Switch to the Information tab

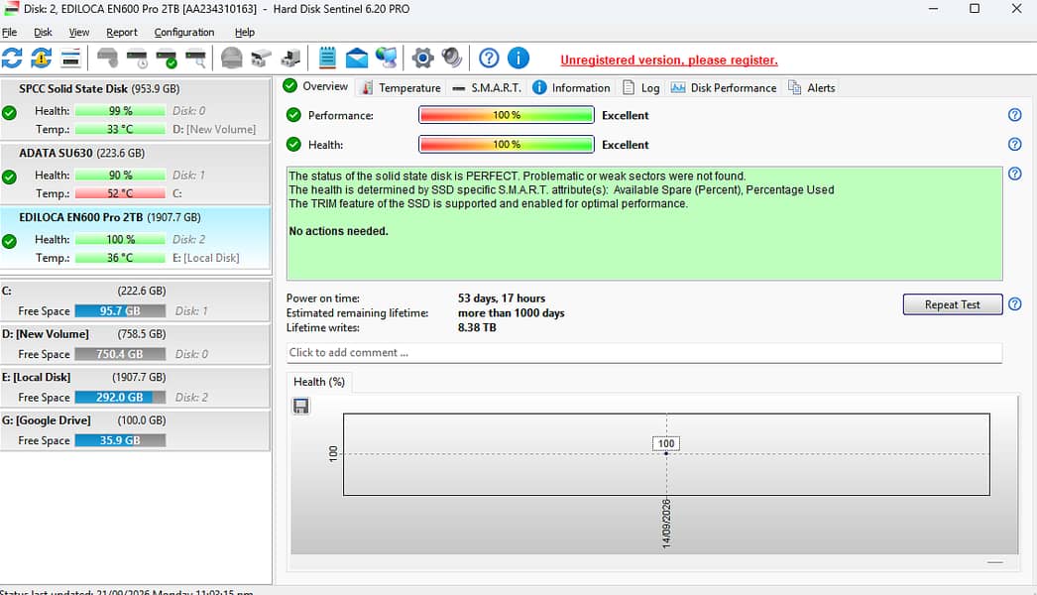tap(572, 87)
